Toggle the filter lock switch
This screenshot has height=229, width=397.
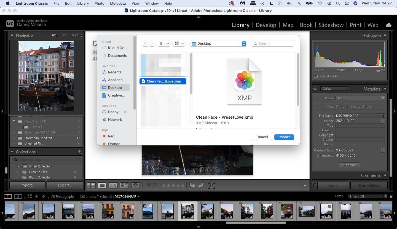391,196
